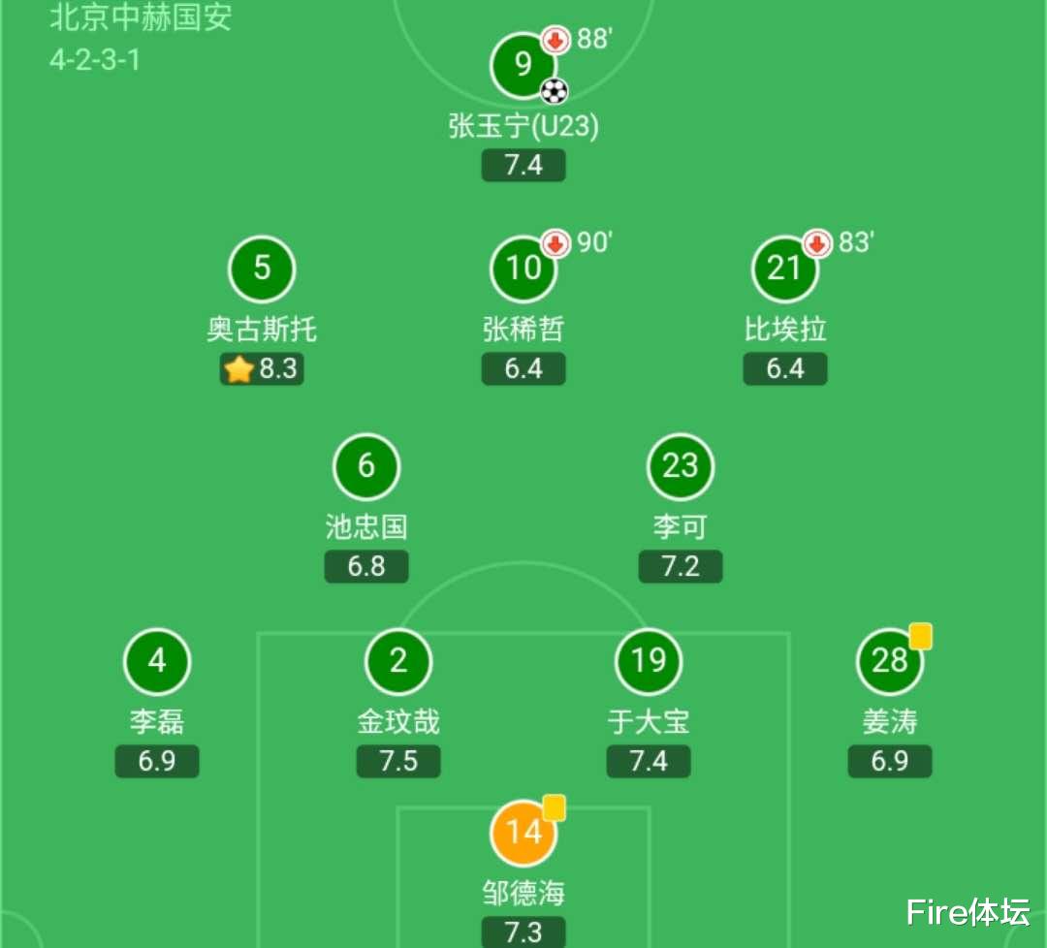The height and width of the screenshot is (948, 1047).
Task: Click the number 23 李可 player circle
Action: pos(680,466)
